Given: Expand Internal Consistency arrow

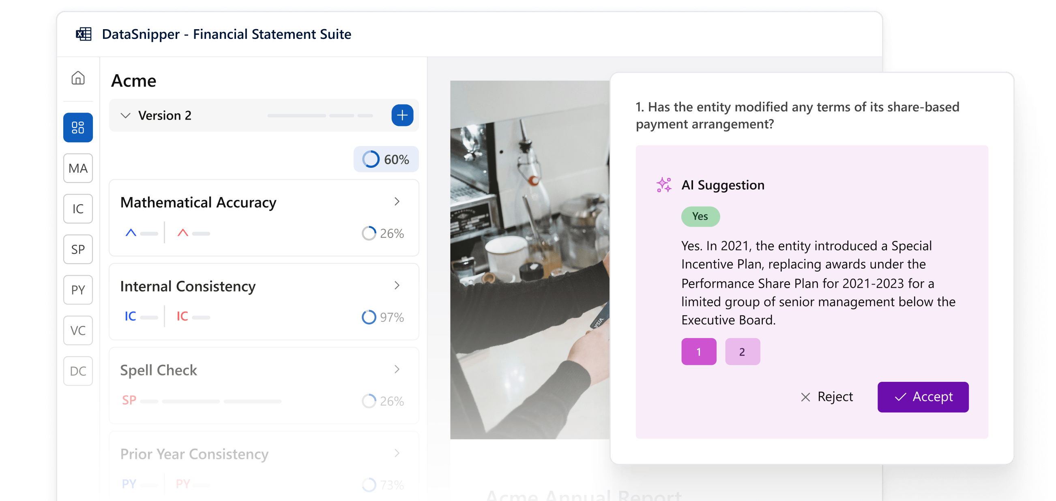Looking at the screenshot, I should click(397, 285).
